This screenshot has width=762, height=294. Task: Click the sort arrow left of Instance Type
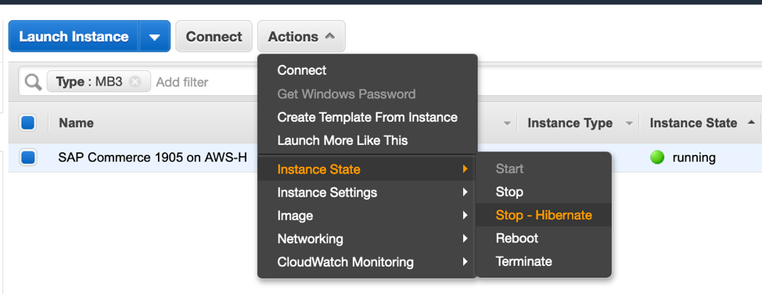coord(508,124)
